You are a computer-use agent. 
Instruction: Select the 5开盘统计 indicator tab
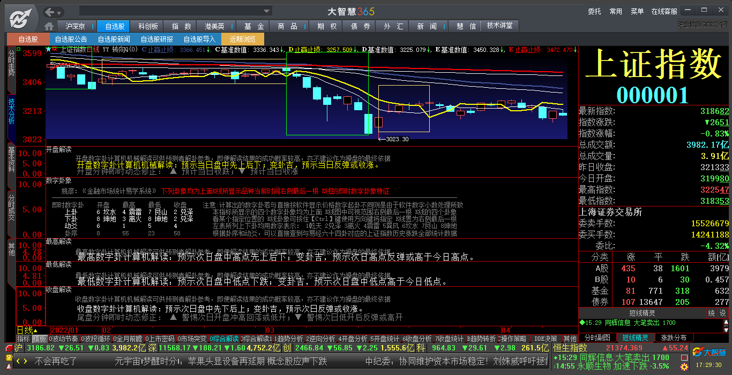tap(385, 339)
